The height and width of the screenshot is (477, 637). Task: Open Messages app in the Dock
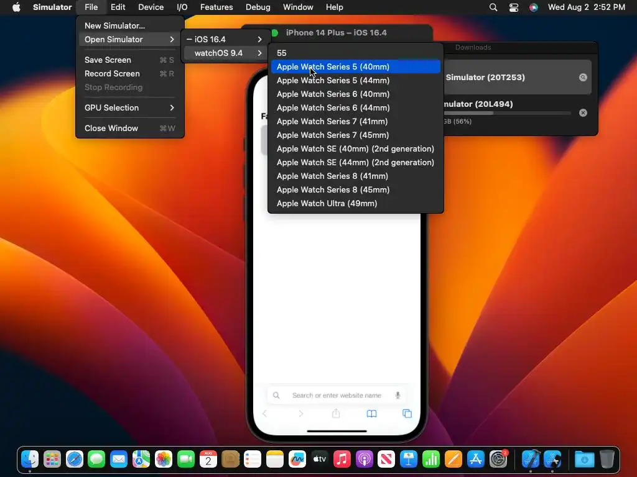96,460
